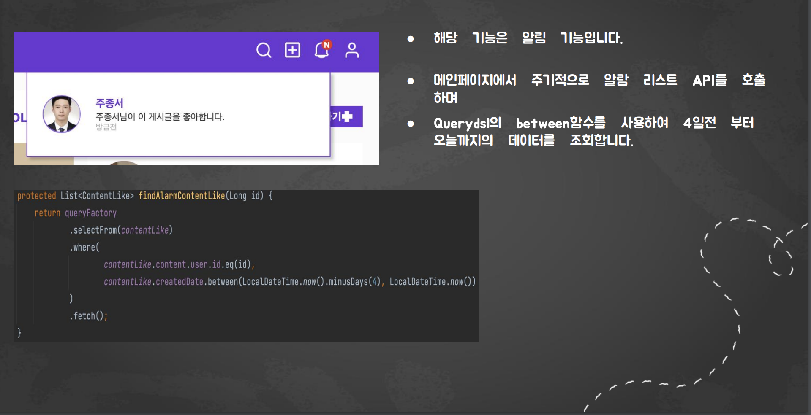
Task: Open the notification bell icon
Action: point(323,49)
